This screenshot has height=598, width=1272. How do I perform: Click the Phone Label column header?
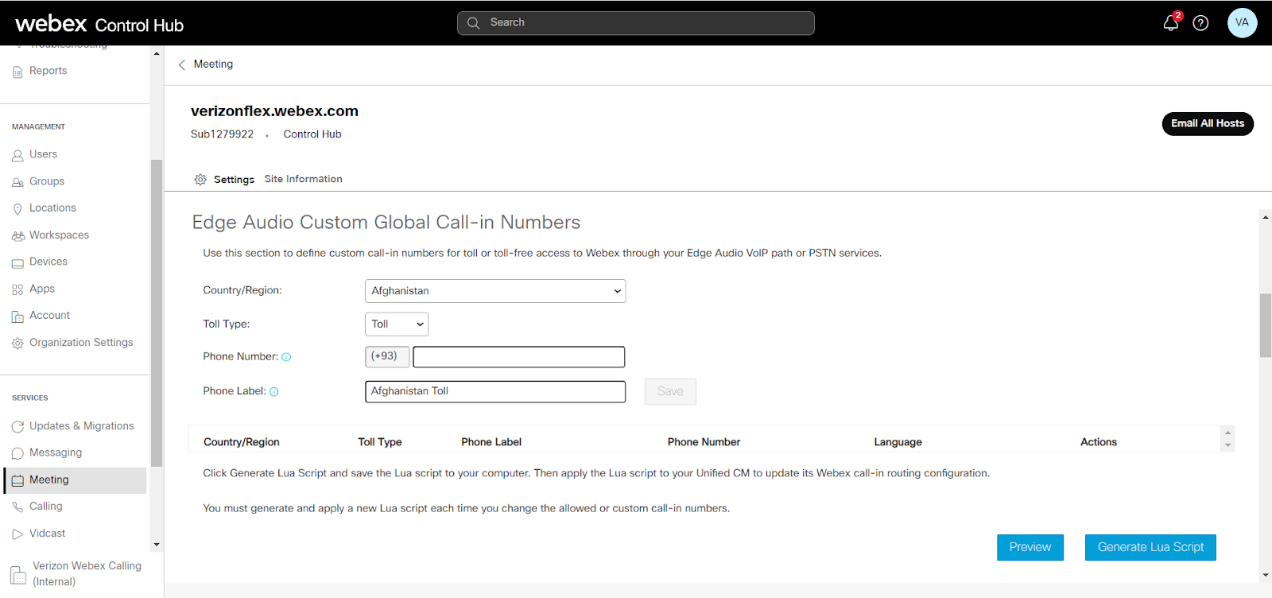click(491, 442)
